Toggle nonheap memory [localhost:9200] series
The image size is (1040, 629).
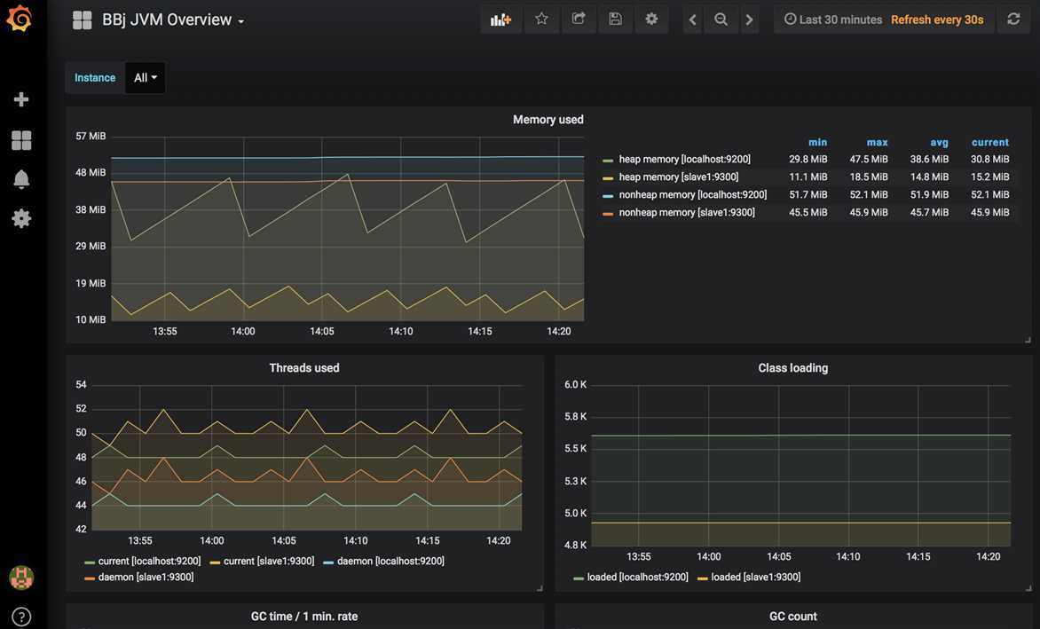692,195
